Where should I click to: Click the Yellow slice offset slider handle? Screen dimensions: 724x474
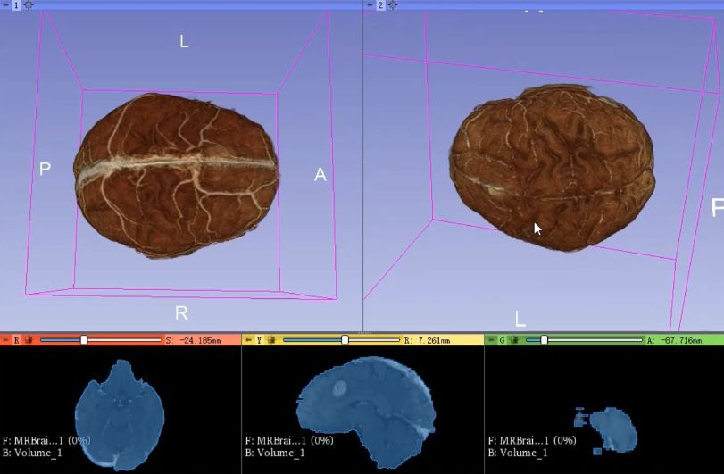click(345, 340)
